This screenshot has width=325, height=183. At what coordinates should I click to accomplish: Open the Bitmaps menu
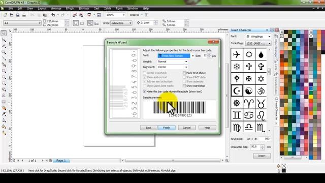click(x=84, y=9)
